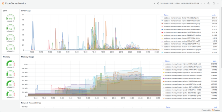Click wfolbq-76897fc844-t4vjd in Memory Usage legend
Image resolution: width=222 pixels, height=112 pixels.
pyautogui.click(x=183, y=81)
